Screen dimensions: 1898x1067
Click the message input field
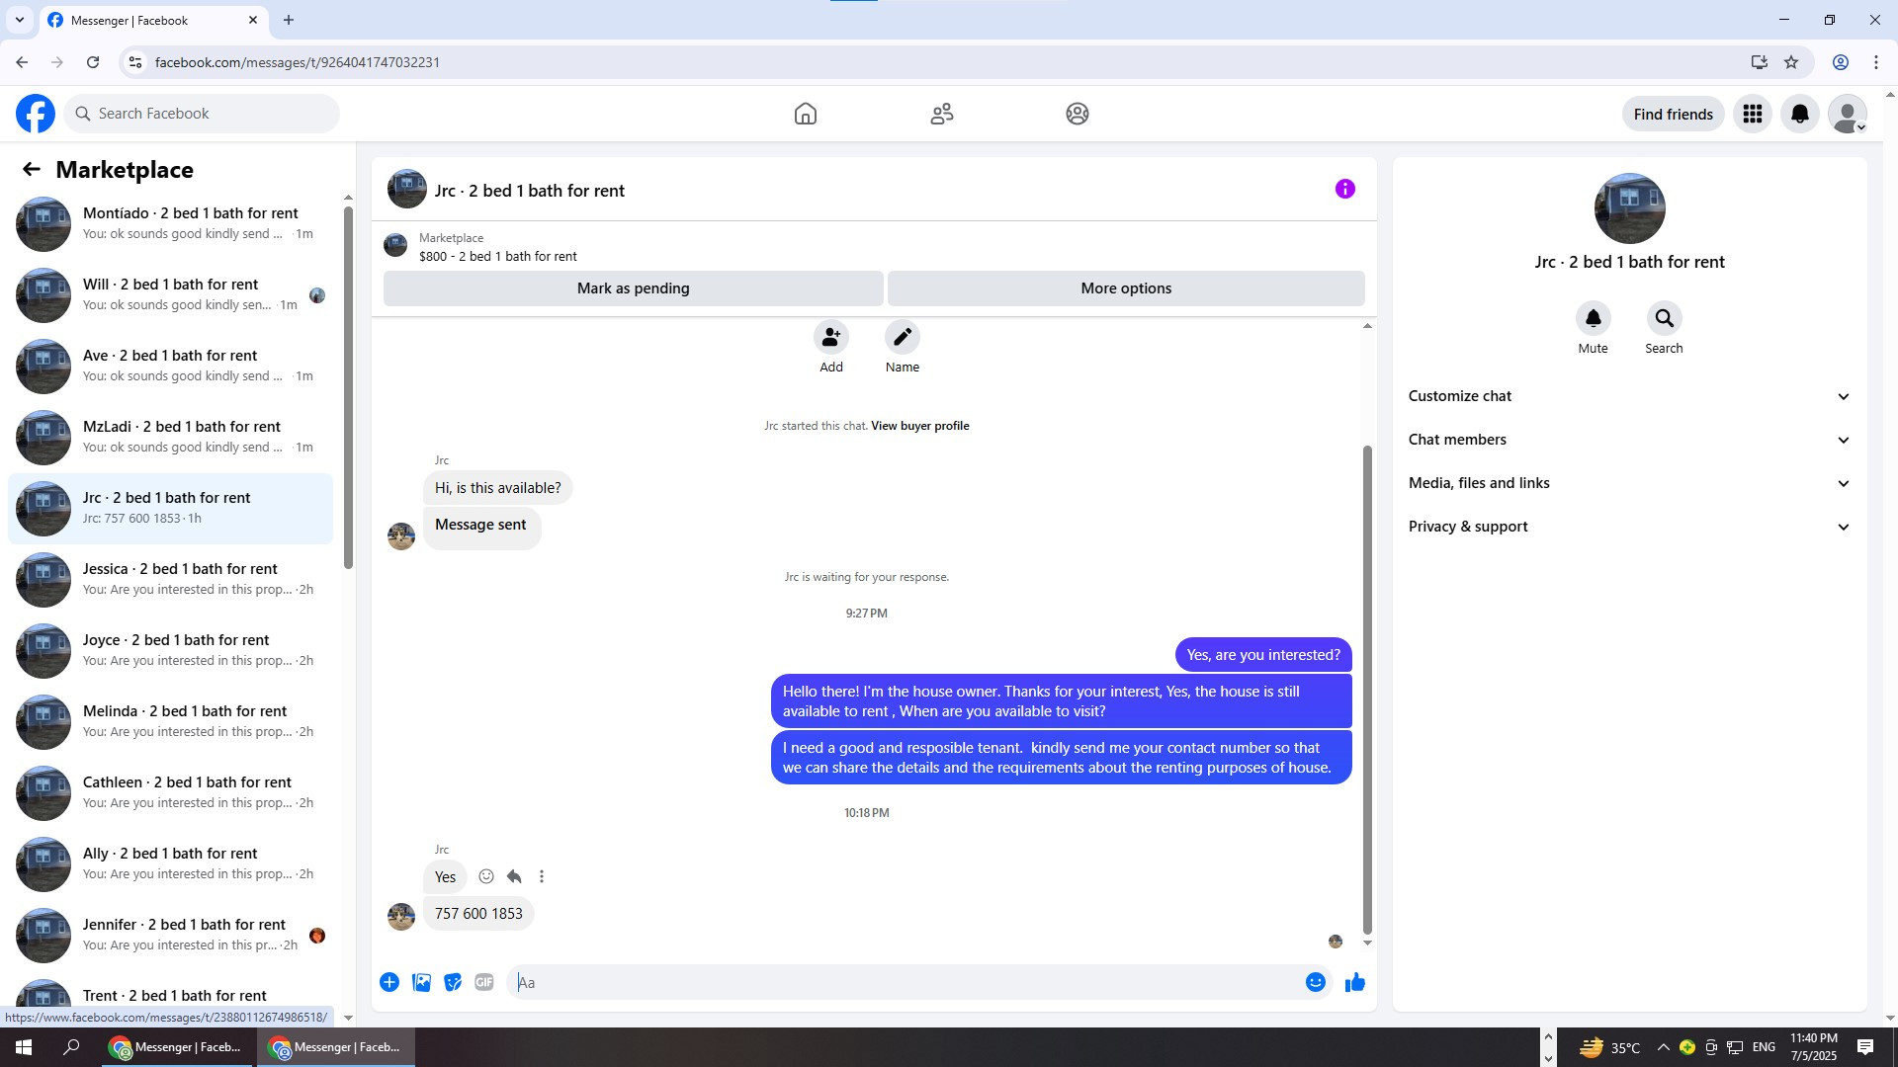point(905,982)
